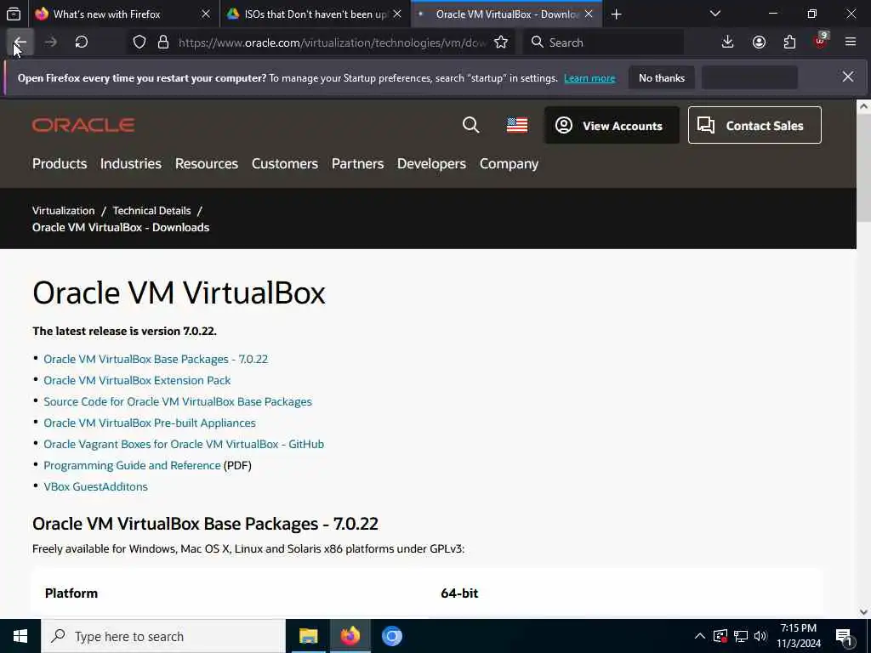The image size is (871, 653).
Task: Click the page scrollbar down arrow
Action: (x=863, y=611)
